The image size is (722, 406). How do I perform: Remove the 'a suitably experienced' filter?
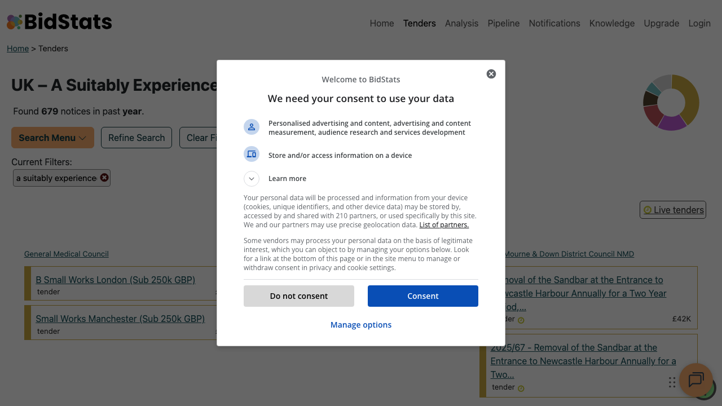pos(104,178)
